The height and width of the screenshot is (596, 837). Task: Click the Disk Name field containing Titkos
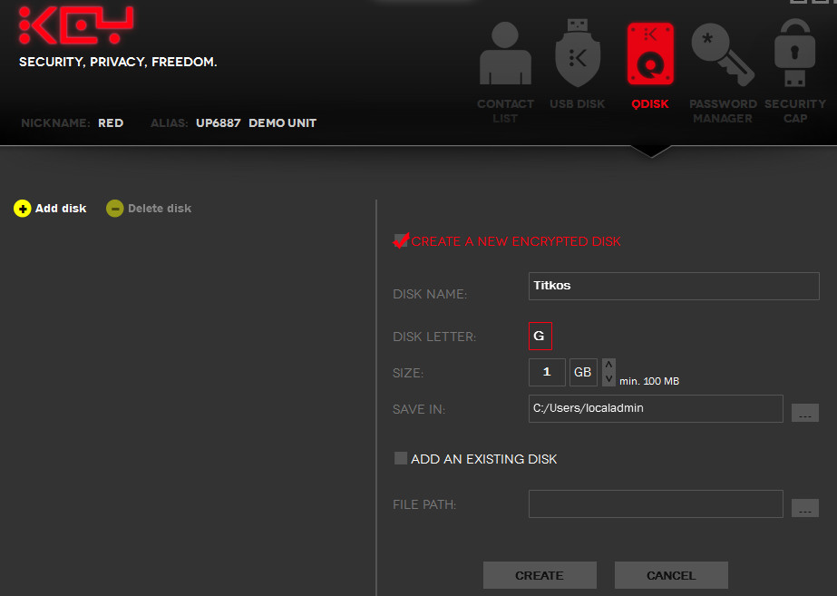click(673, 286)
